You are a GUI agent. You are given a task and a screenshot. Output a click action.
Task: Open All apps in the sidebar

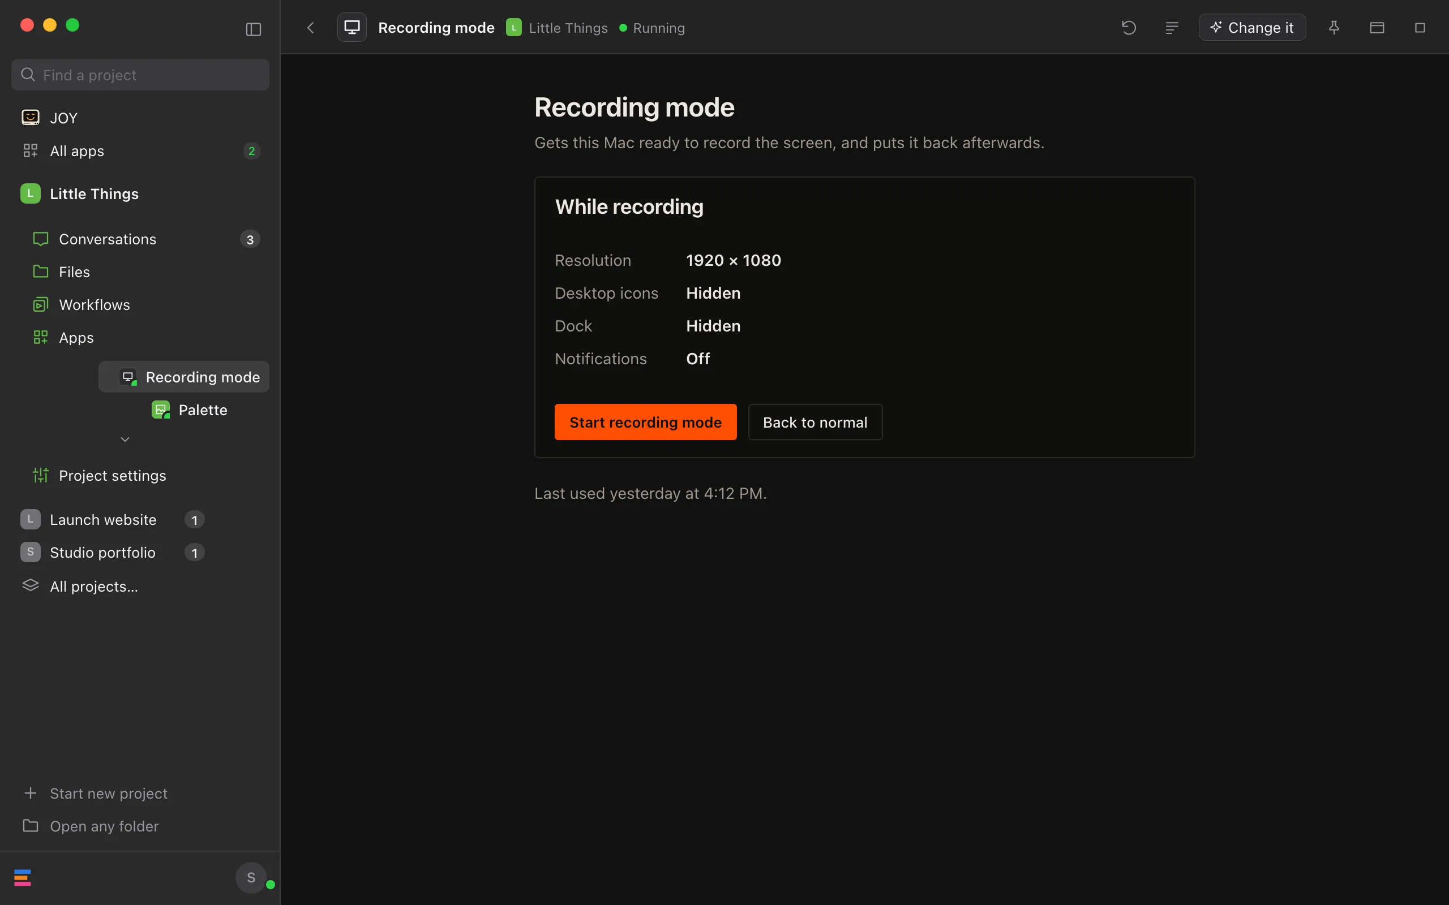point(140,151)
